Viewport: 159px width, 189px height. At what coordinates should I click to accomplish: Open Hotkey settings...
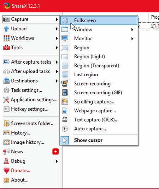tap(31, 109)
